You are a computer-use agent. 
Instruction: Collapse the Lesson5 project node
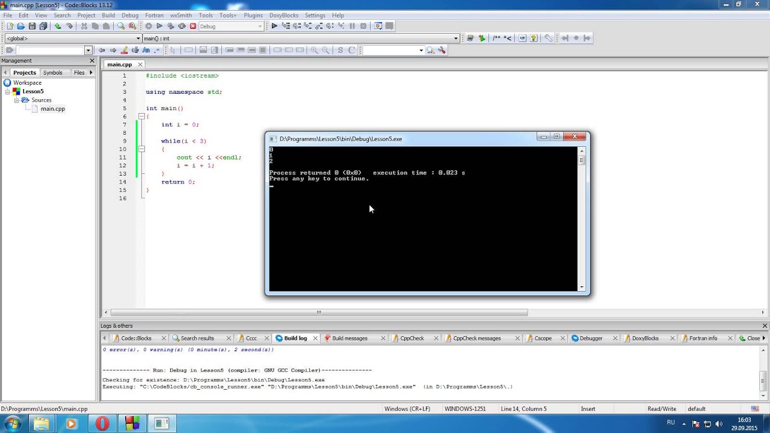8,91
